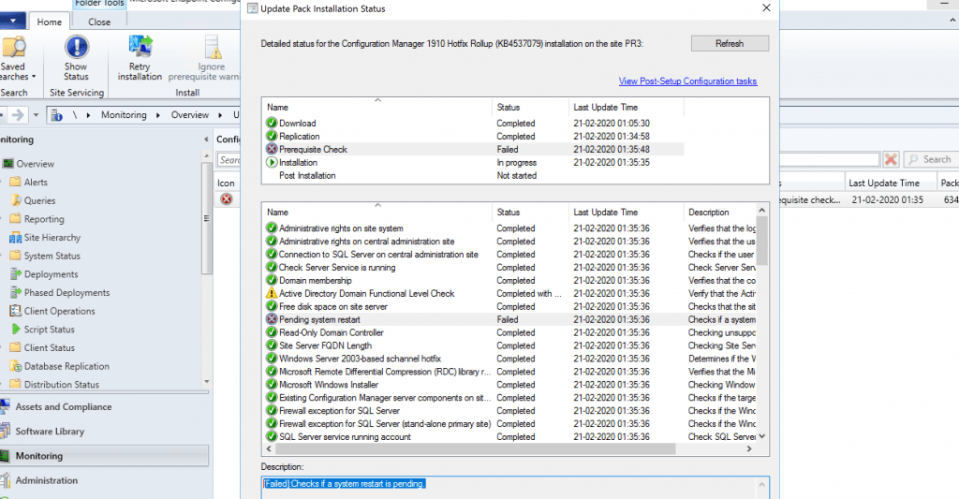Viewport: 959px width, 499px height.
Task: Open View Post-Setup Configuration tasks link
Action: click(687, 81)
